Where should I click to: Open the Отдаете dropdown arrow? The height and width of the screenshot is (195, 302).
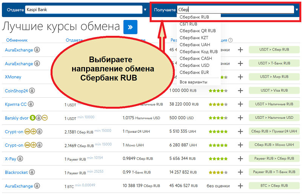coord(145,10)
